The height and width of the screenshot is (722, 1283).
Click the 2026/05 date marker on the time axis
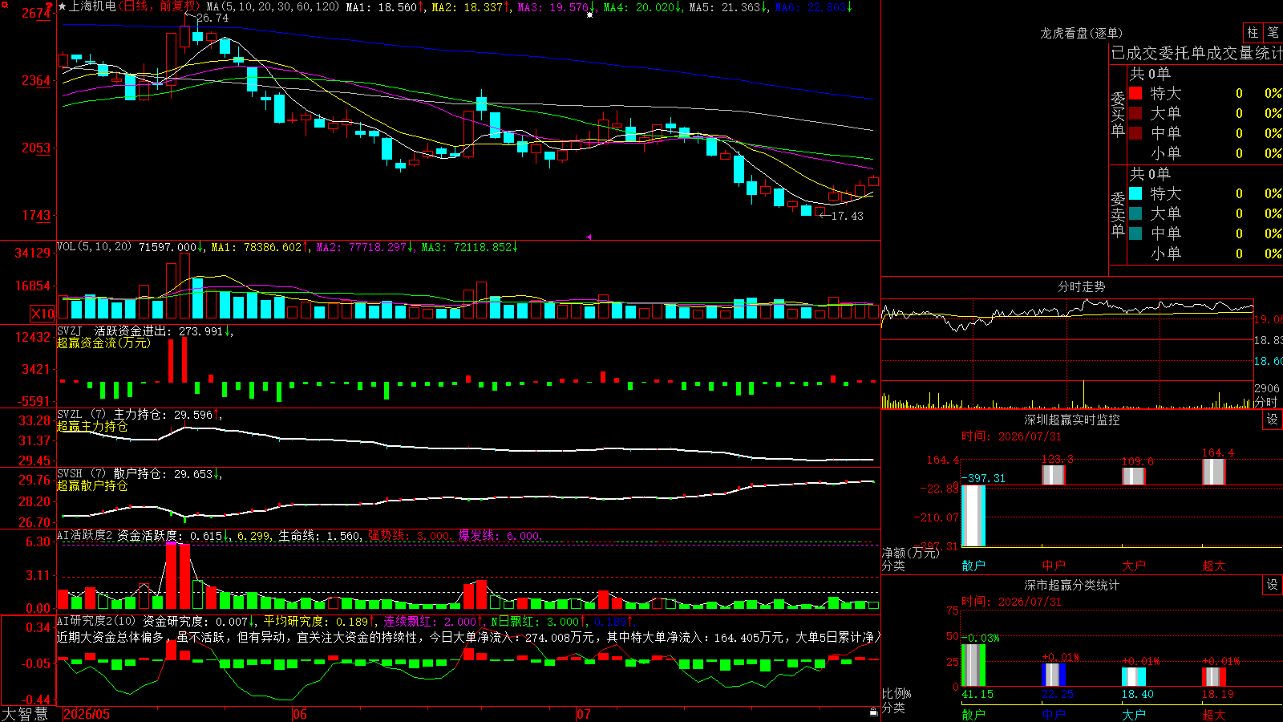[87, 714]
